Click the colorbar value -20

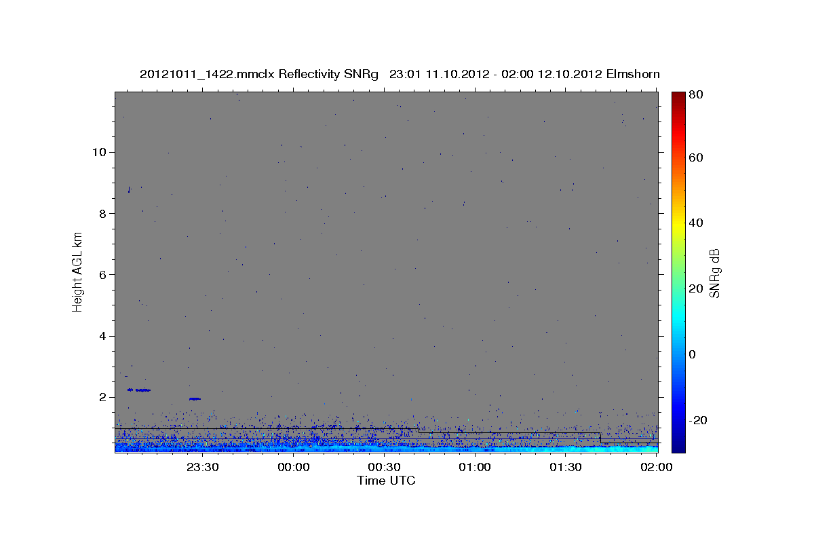(x=697, y=420)
